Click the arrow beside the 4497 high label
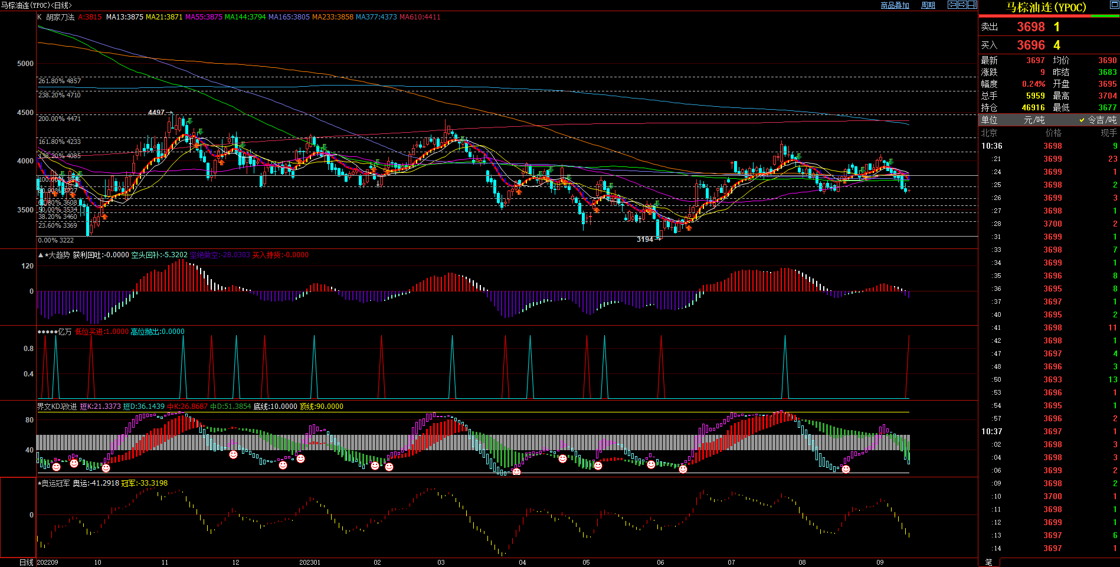 point(170,112)
